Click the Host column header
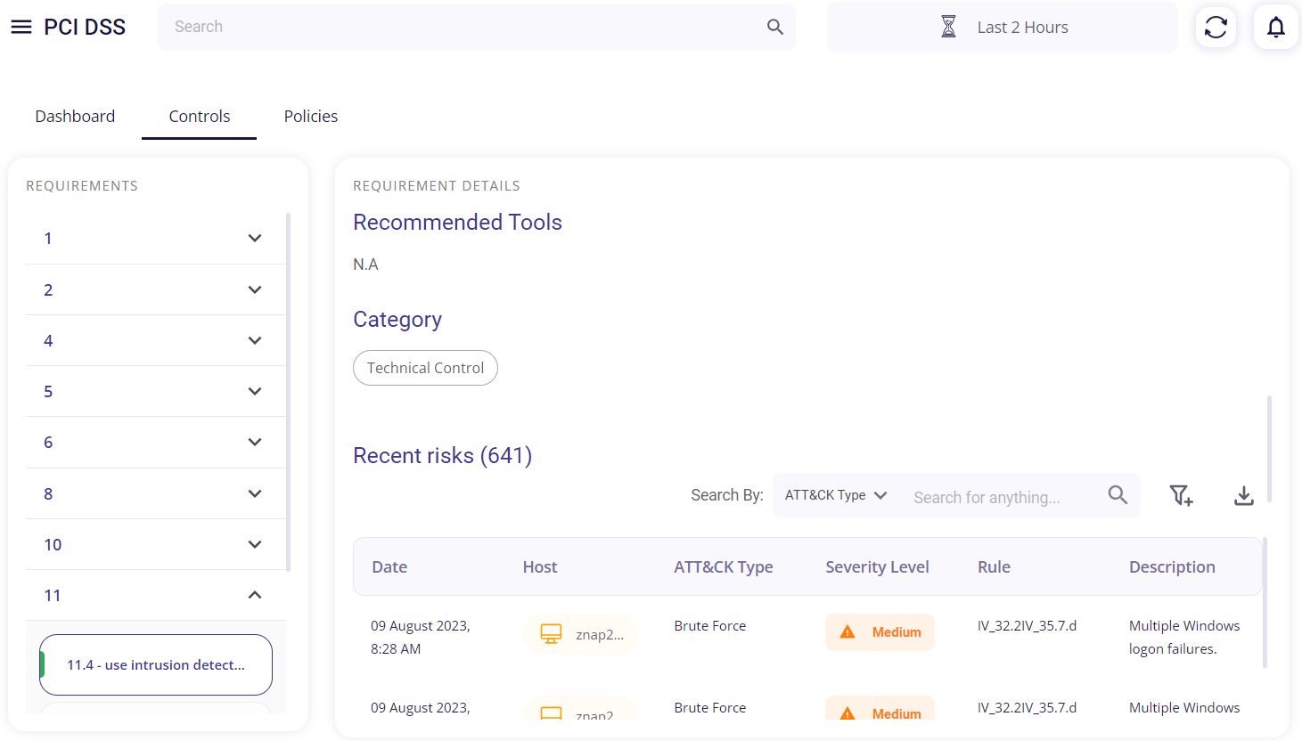The image size is (1302, 741). 540,567
